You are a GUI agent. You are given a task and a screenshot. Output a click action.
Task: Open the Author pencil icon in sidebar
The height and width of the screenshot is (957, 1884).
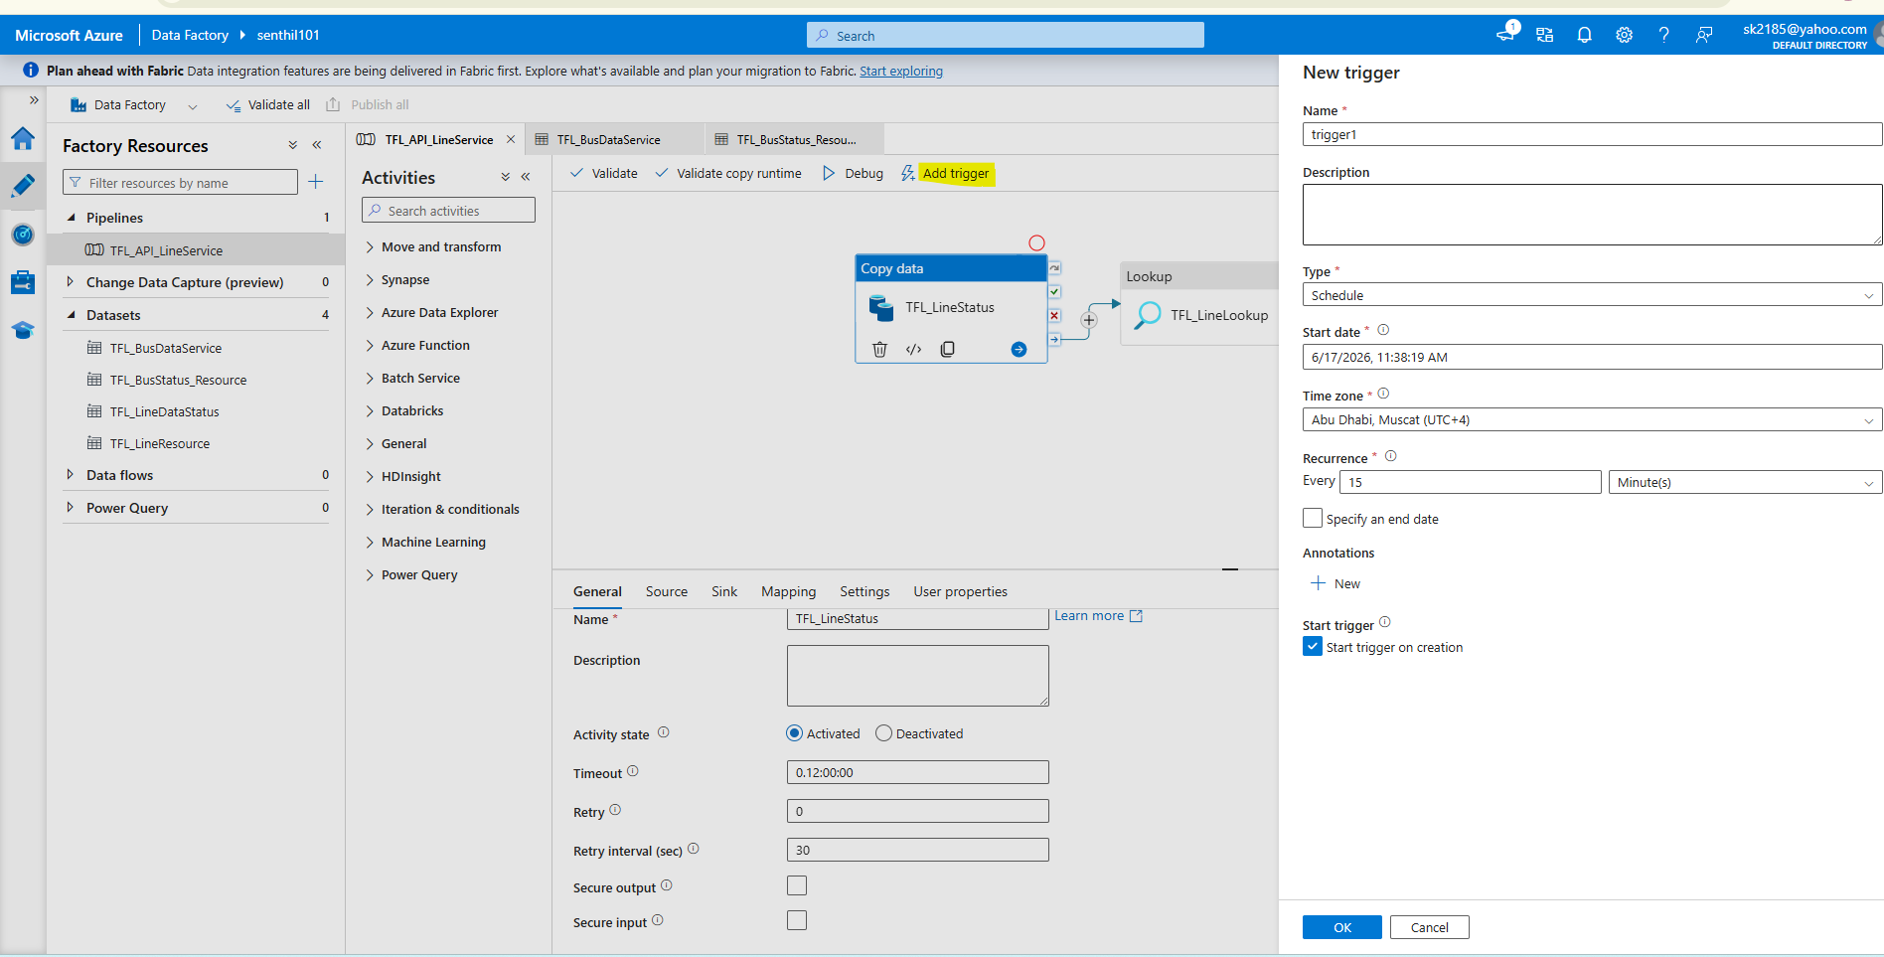pos(23,186)
